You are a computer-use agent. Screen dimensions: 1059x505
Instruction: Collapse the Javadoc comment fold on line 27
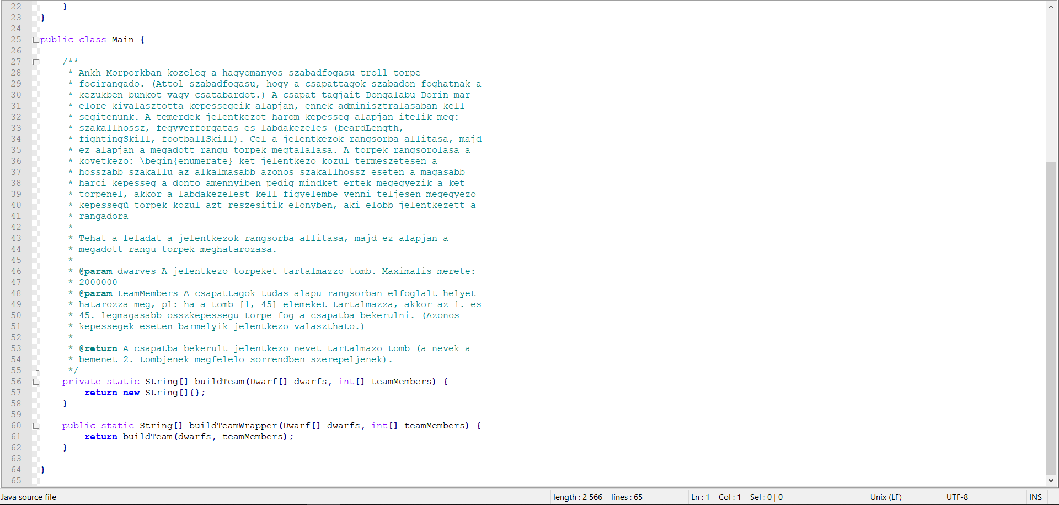point(36,62)
